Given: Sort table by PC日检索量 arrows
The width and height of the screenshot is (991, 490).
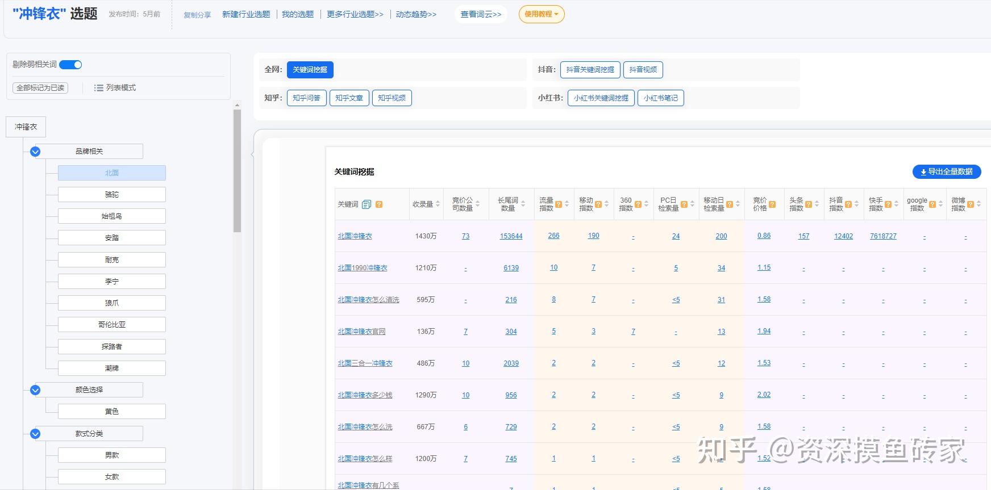Looking at the screenshot, I should (x=693, y=204).
